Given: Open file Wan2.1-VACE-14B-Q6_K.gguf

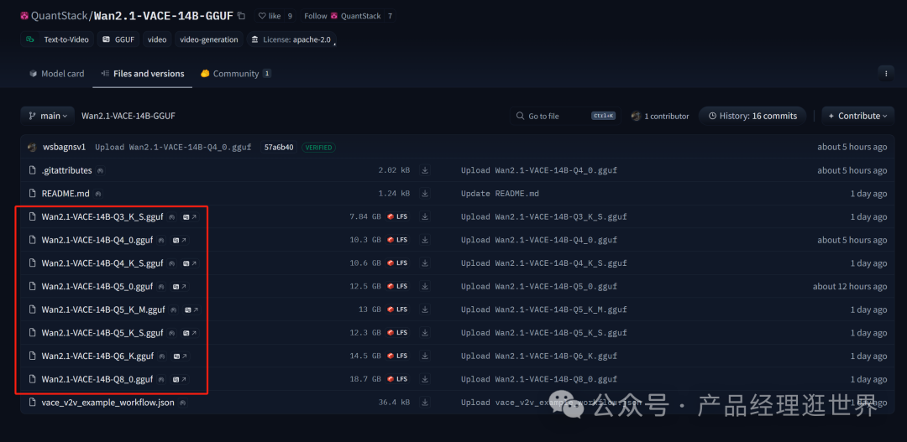Looking at the screenshot, I should click(x=97, y=356).
